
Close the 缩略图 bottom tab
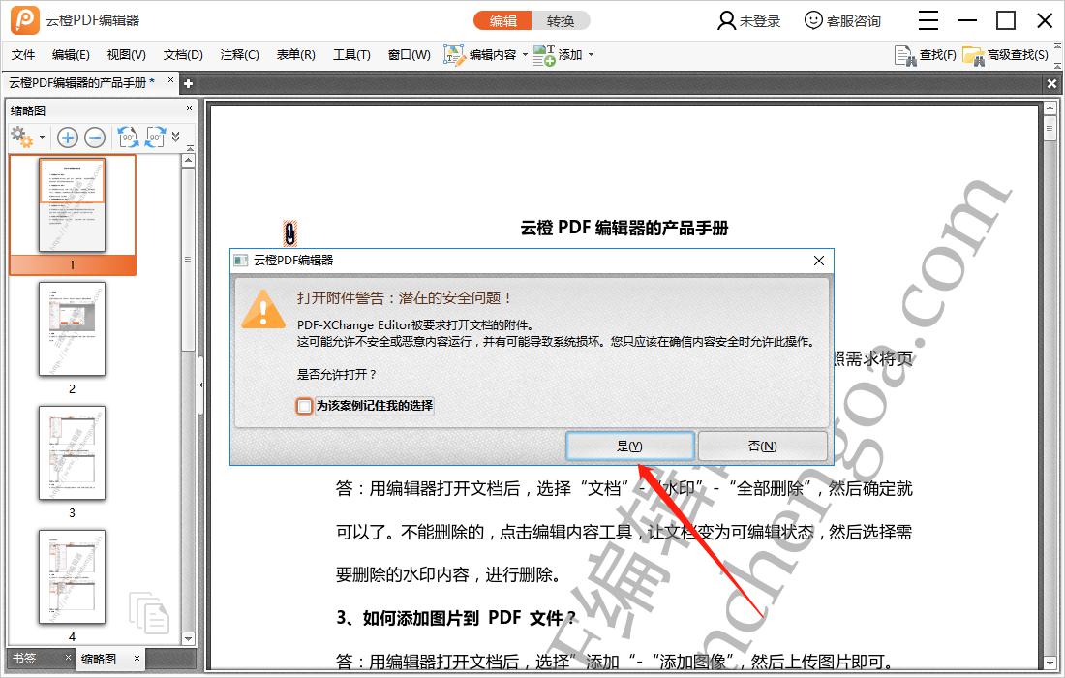point(137,658)
